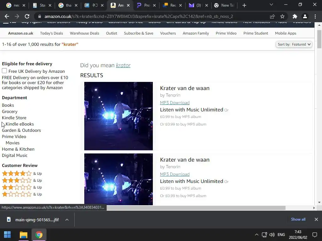
Task: Select Garden & Outdoors department
Action: [x=21, y=130]
